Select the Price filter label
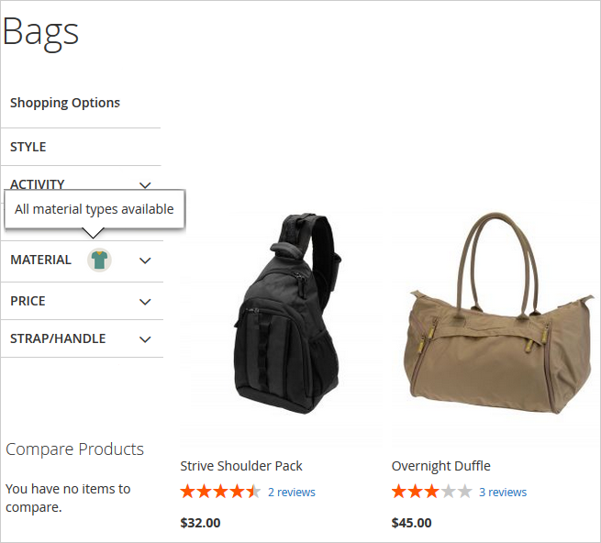 tap(28, 301)
